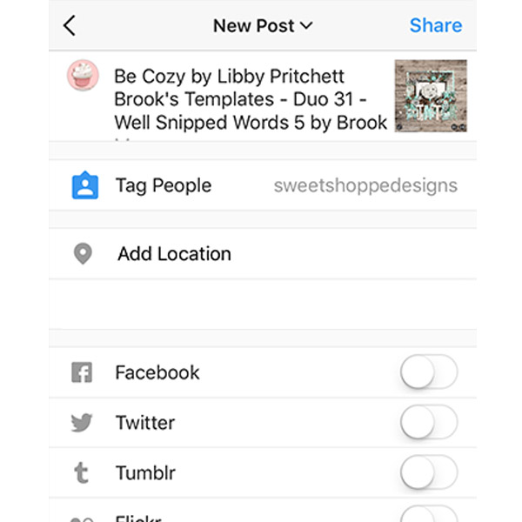This screenshot has width=522, height=522.
Task: Turn on the Twitter share switch
Action: (x=429, y=422)
